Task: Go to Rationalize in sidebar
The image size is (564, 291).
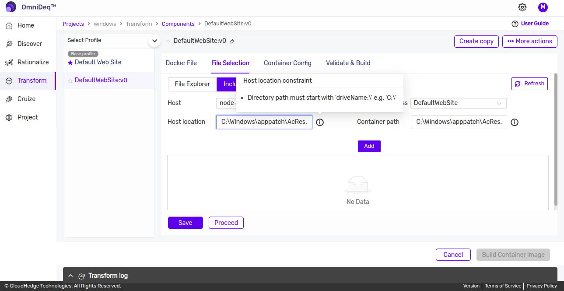Action: (33, 62)
